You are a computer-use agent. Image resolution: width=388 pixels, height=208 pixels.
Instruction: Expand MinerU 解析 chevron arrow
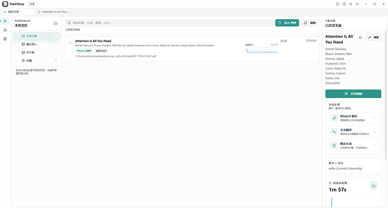[x=375, y=118]
